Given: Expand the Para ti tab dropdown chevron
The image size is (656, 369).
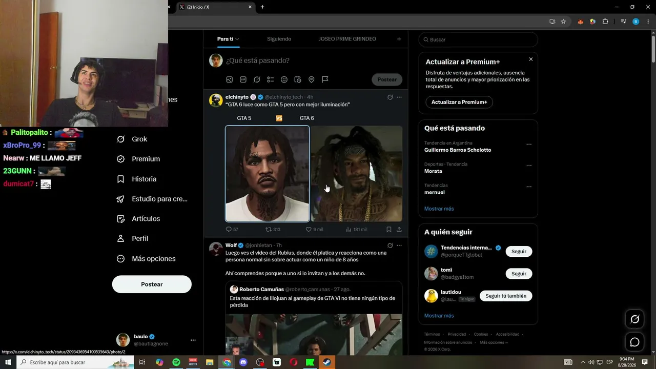Looking at the screenshot, I should [x=237, y=39].
